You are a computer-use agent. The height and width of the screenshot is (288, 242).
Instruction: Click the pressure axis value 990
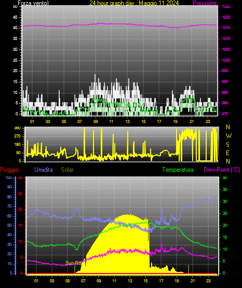click(225, 81)
